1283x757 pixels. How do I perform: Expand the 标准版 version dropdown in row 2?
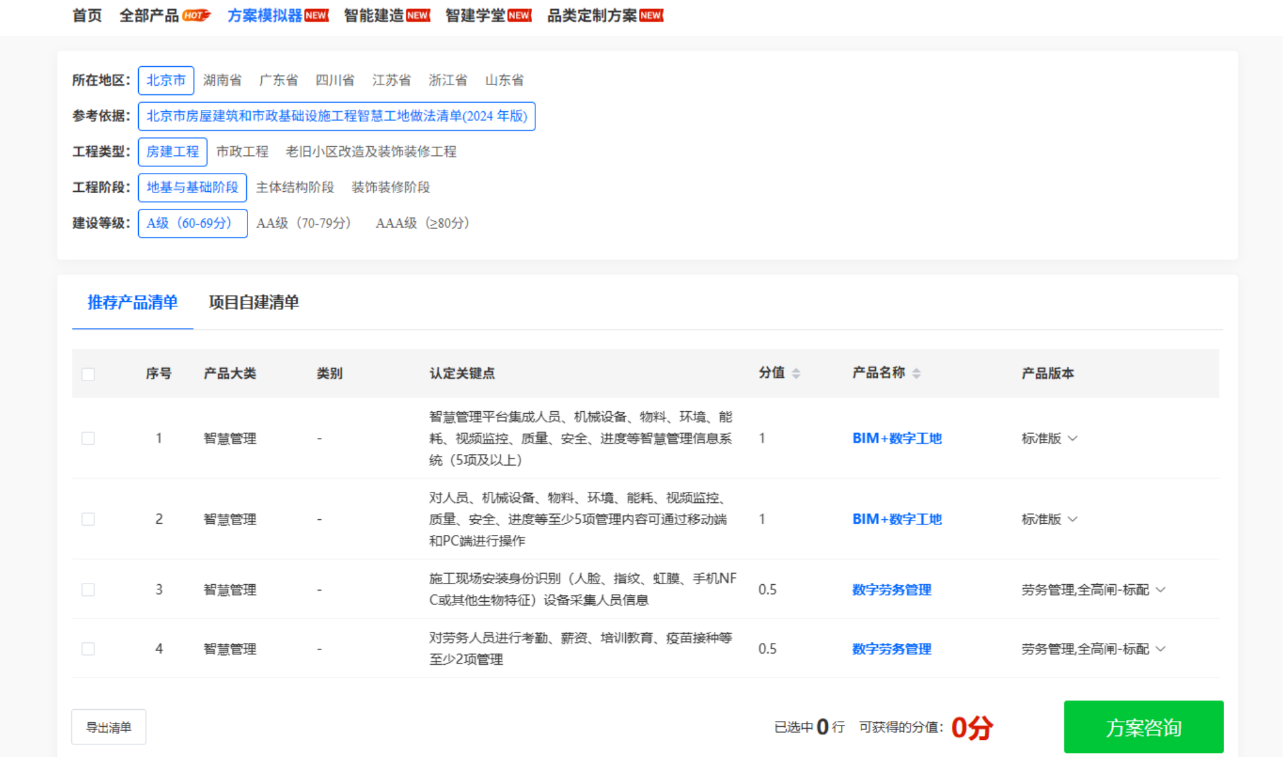(1049, 519)
